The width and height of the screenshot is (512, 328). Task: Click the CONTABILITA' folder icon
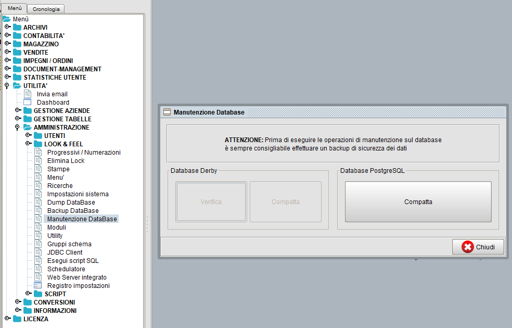pos(17,35)
